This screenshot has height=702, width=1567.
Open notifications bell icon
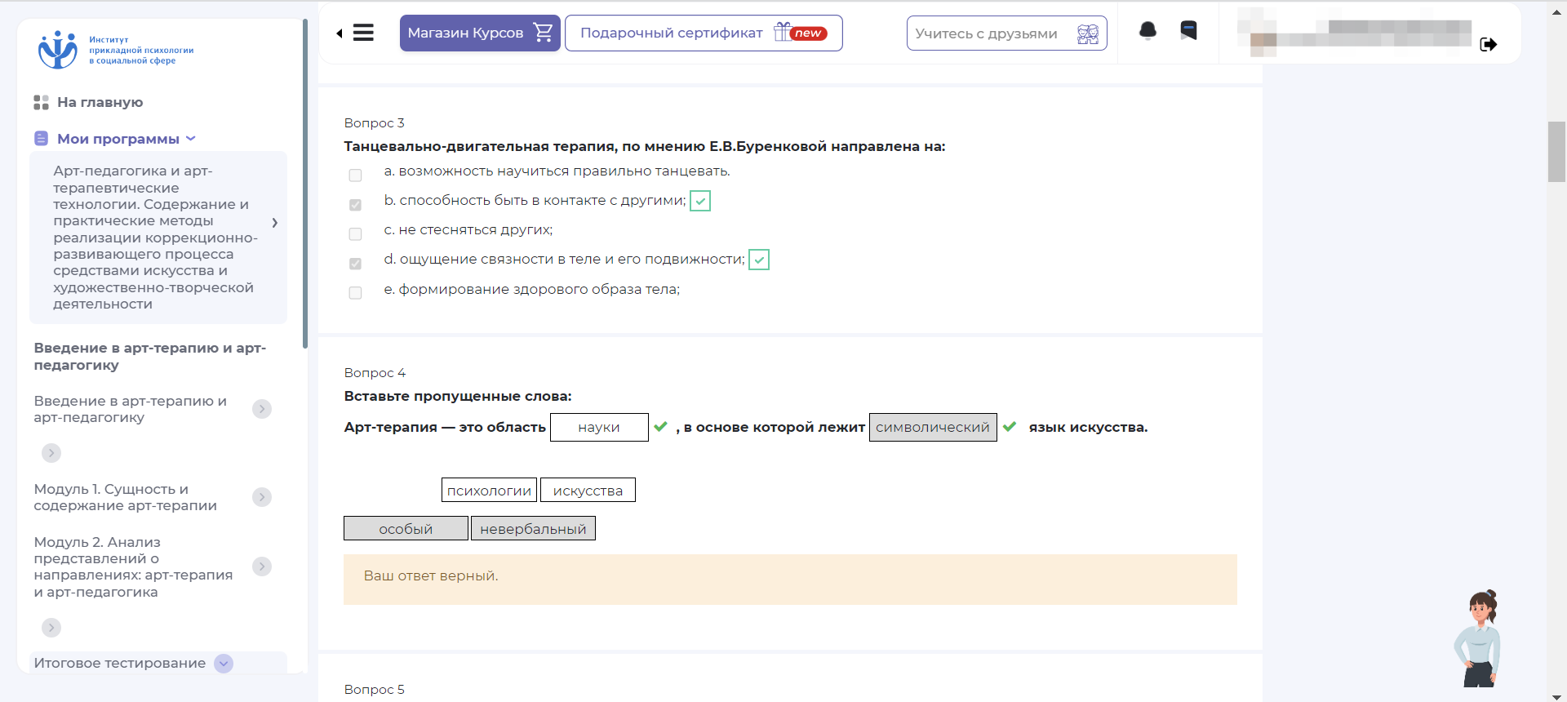[x=1148, y=31]
